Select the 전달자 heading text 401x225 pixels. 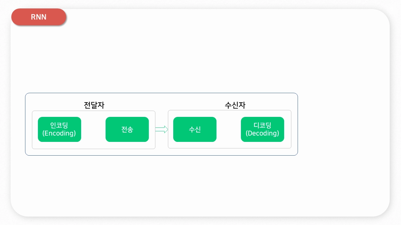(x=94, y=105)
